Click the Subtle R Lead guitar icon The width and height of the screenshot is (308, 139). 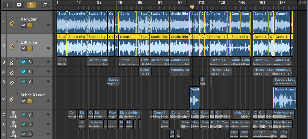[x=12, y=98]
